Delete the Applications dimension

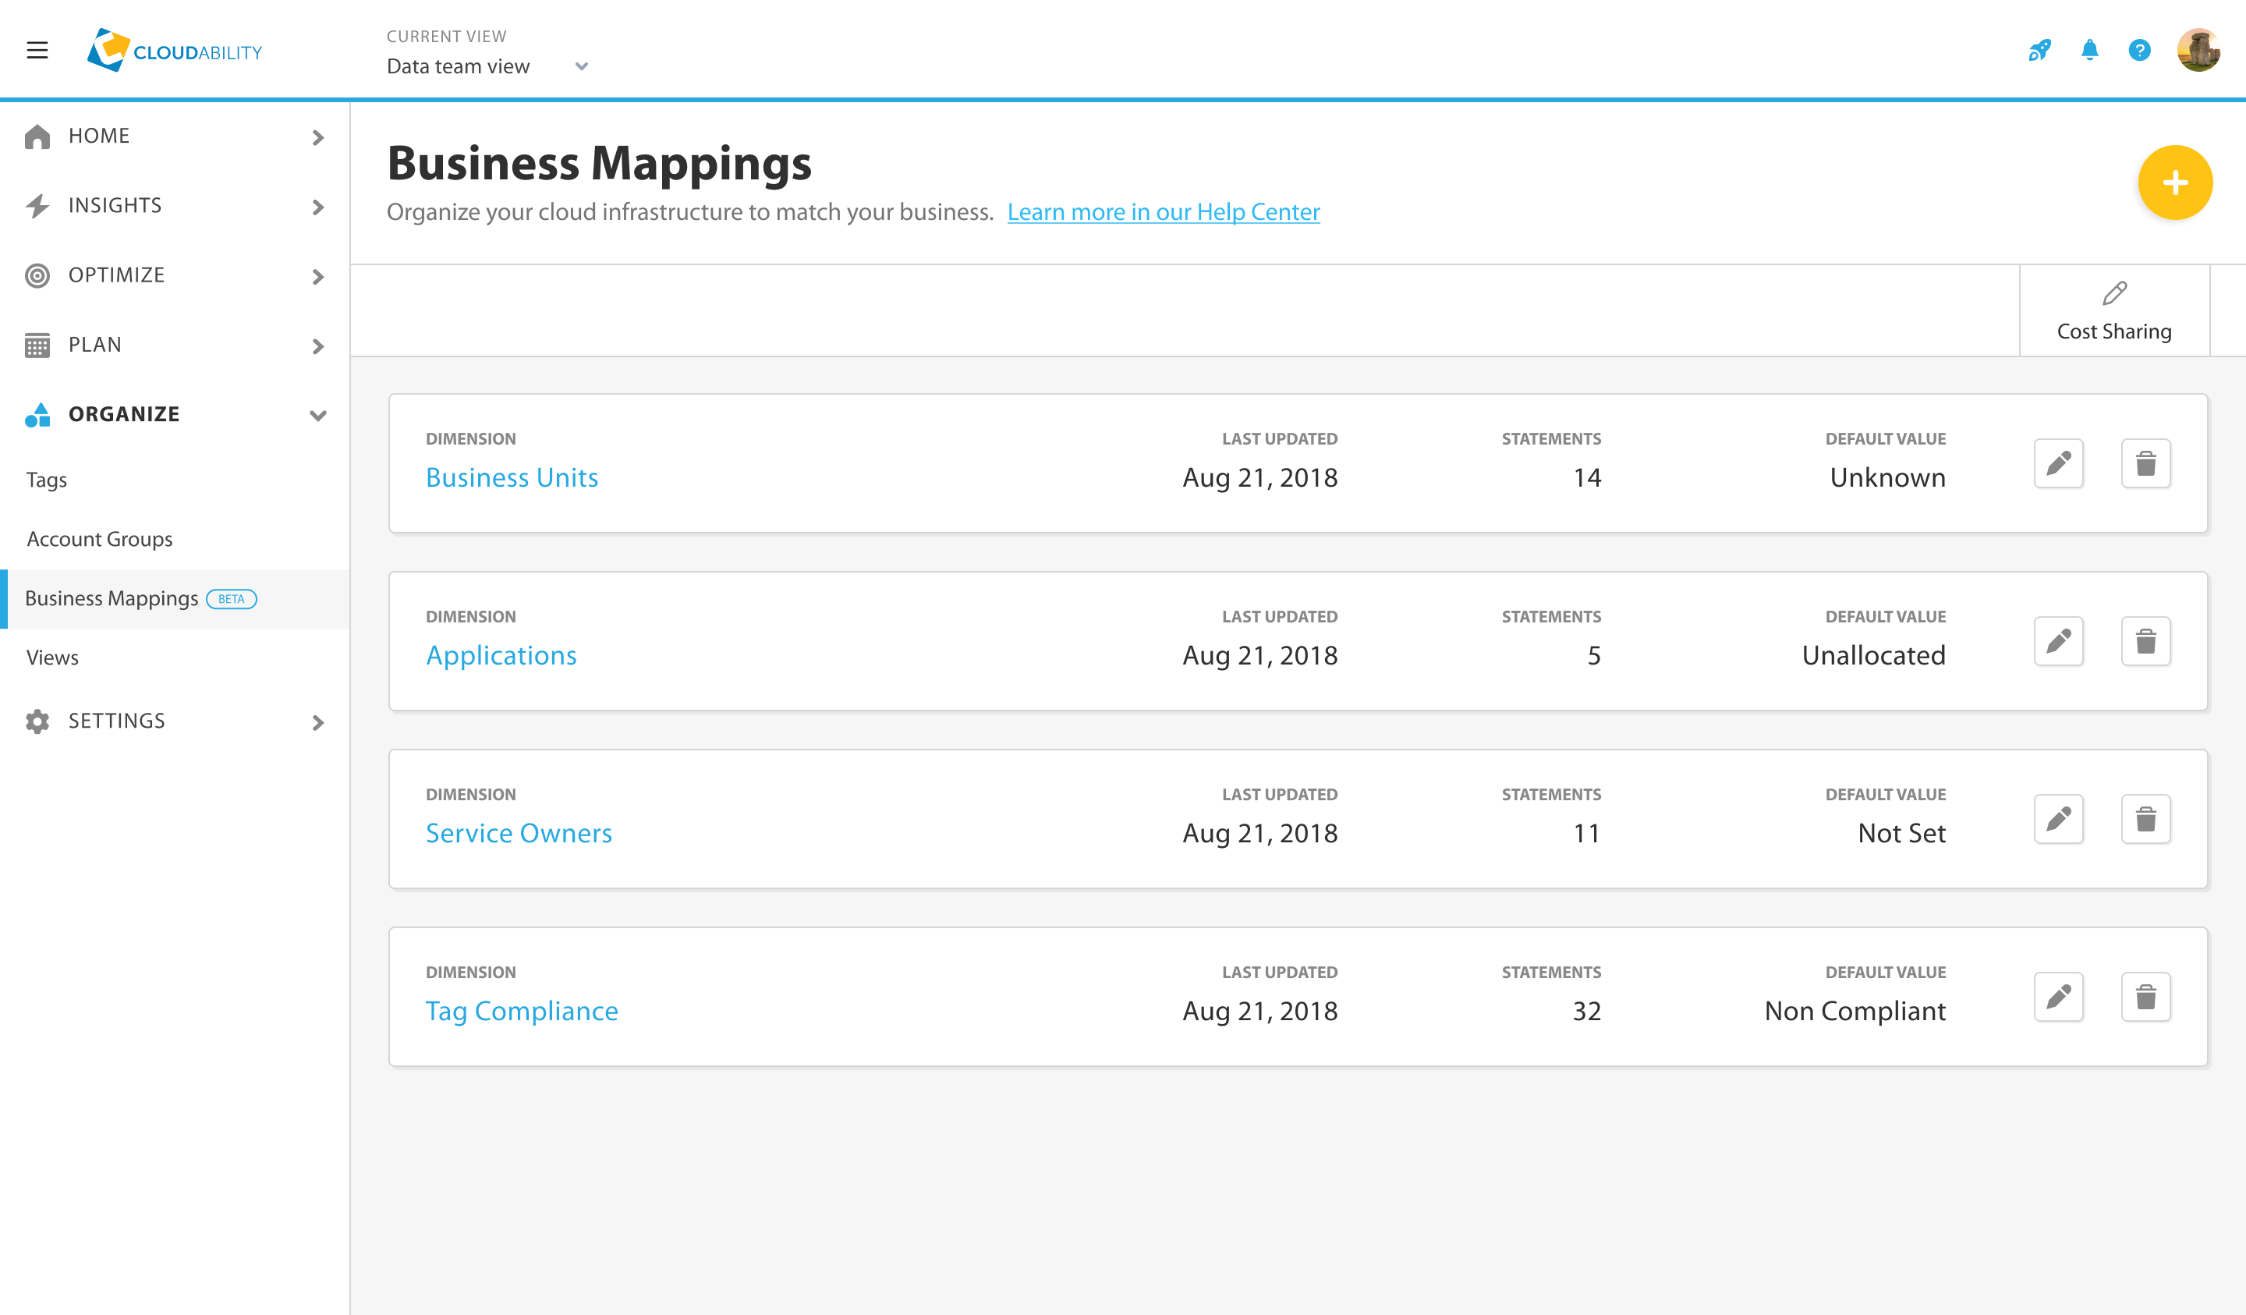pyautogui.click(x=2146, y=641)
